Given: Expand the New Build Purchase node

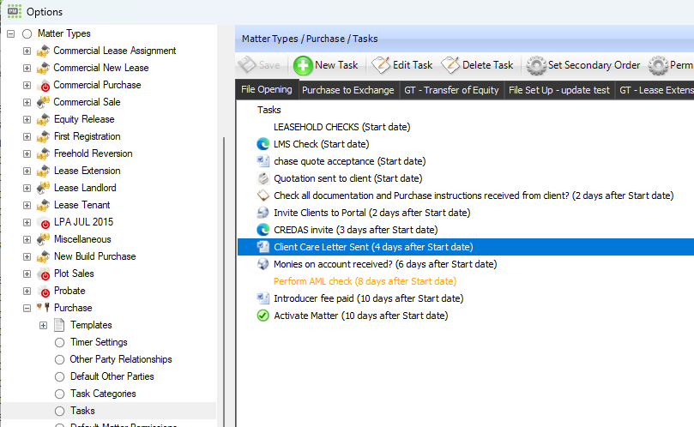Looking at the screenshot, I should [x=27, y=257].
